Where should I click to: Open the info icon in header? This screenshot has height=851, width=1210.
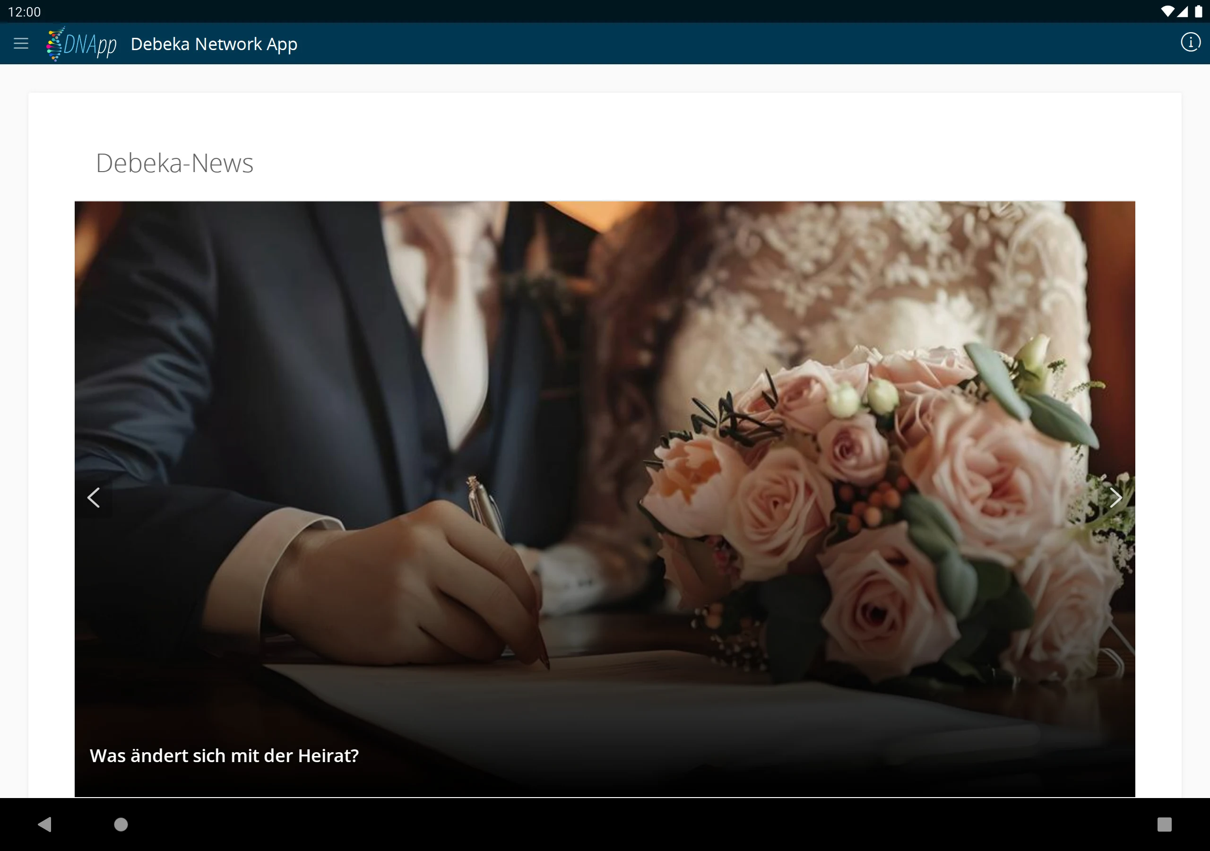[1190, 42]
